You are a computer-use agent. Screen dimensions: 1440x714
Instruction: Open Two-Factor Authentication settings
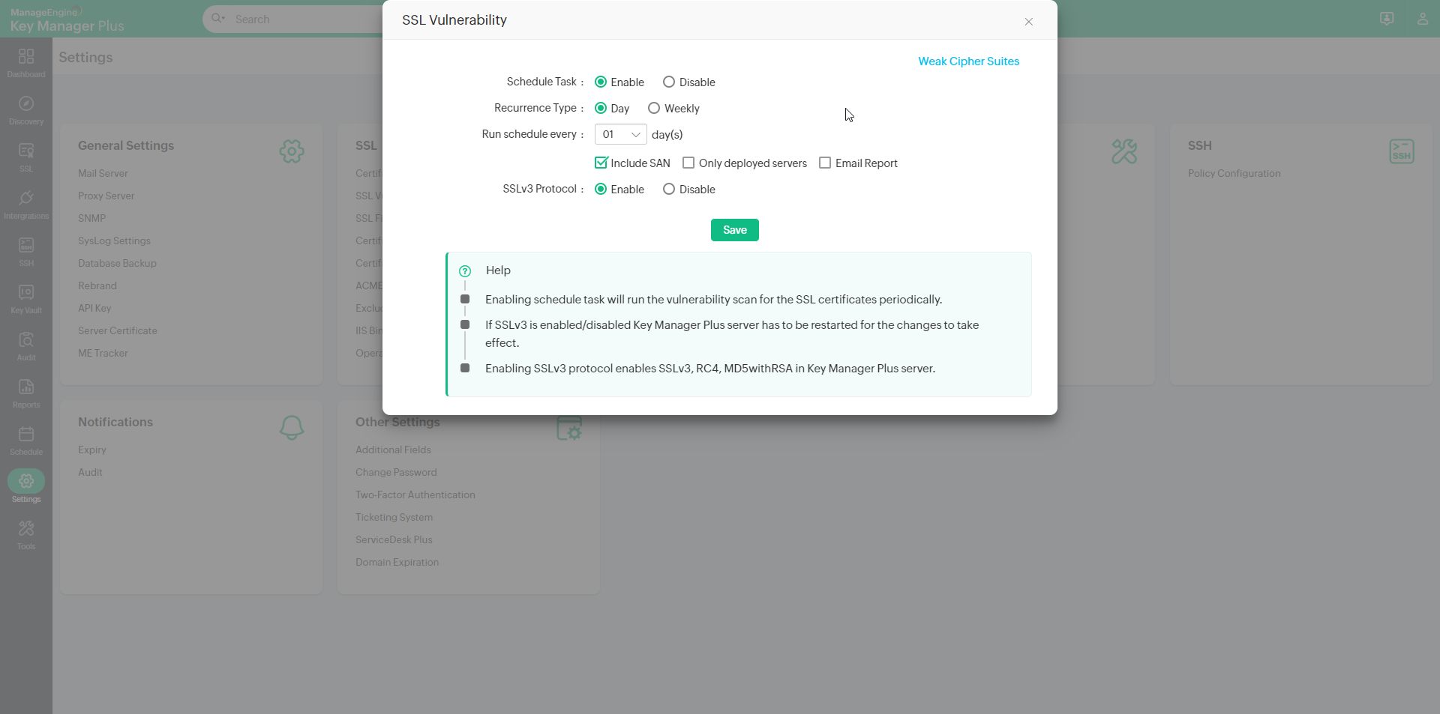[x=415, y=495]
